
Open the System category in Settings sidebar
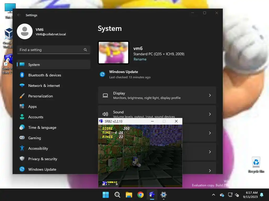pyautogui.click(x=54, y=65)
